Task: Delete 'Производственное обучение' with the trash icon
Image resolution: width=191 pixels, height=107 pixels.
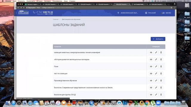Action: (x=161, y=81)
